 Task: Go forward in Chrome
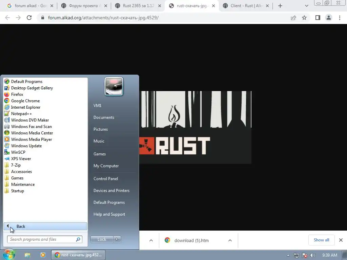click(x=18, y=18)
